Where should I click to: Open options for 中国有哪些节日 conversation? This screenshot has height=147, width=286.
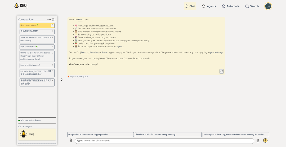coord(52,81)
